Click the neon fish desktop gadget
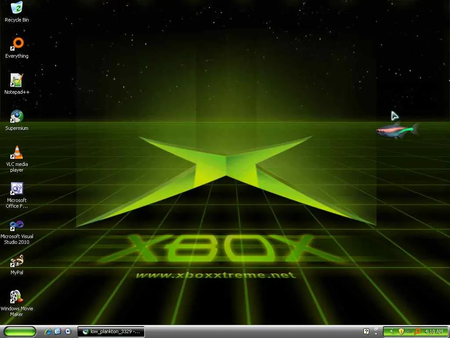Screen dimensions: 450x338 tap(397, 130)
